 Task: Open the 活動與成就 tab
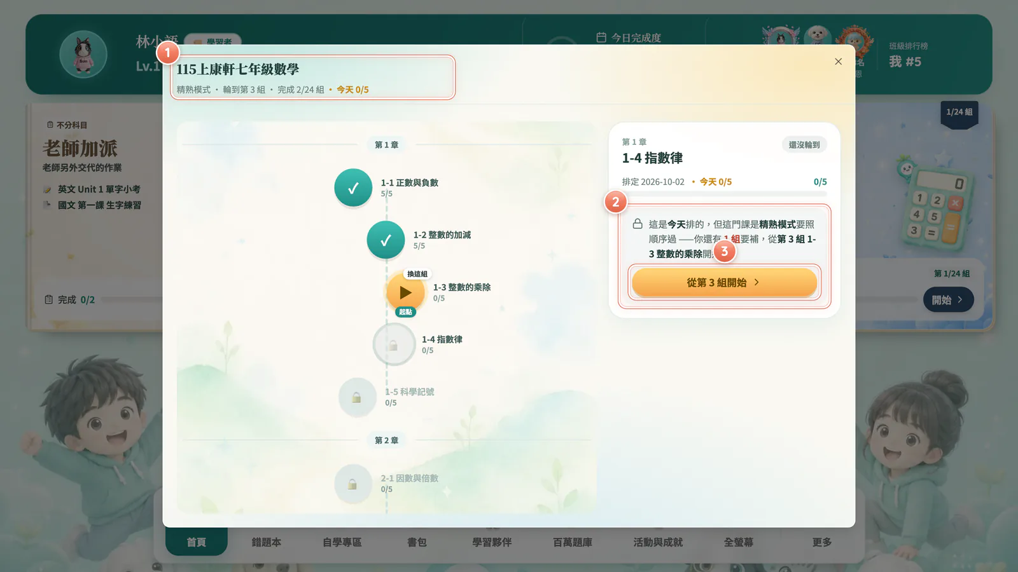(658, 542)
